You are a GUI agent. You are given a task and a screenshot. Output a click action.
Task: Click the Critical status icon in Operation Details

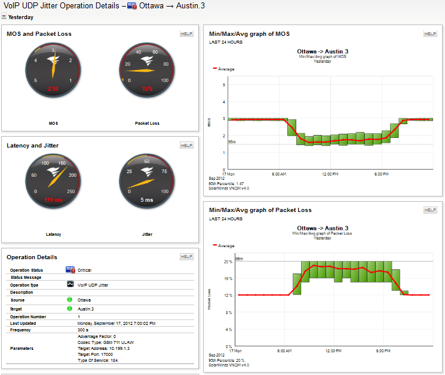[x=70, y=270]
